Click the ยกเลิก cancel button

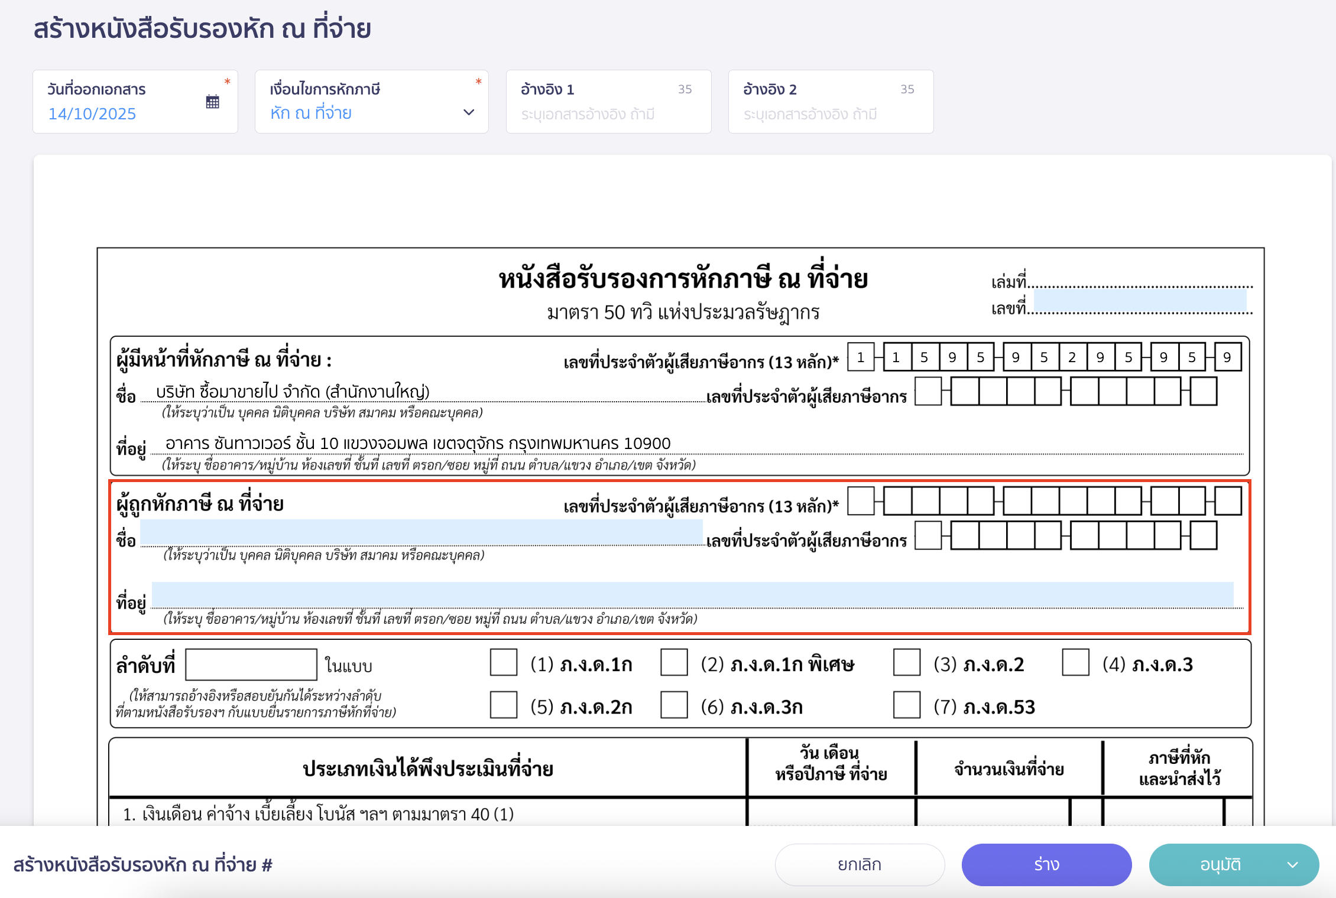pyautogui.click(x=859, y=864)
